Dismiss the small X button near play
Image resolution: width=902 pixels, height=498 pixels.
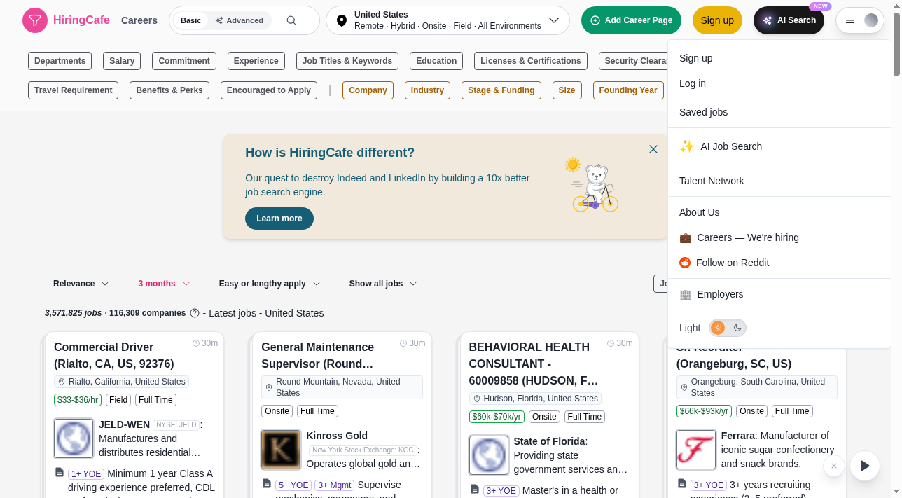(834, 466)
